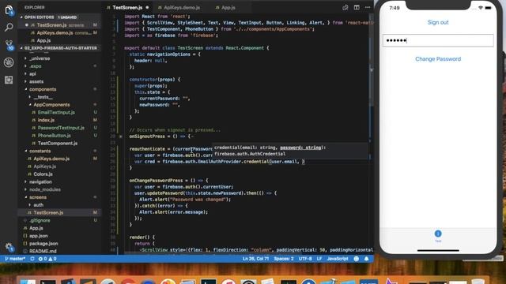Synchronize changes in status bar
506x284 pixels.
[x=32, y=259]
